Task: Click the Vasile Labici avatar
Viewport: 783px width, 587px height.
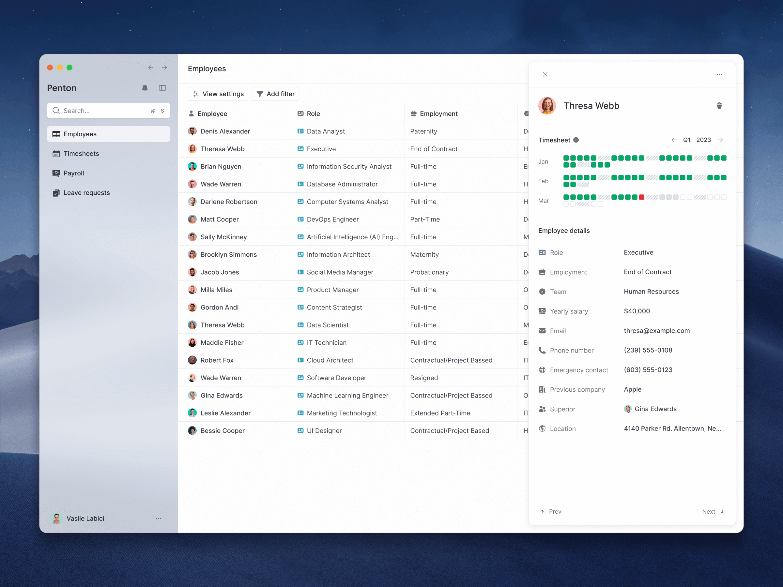Action: click(x=57, y=519)
